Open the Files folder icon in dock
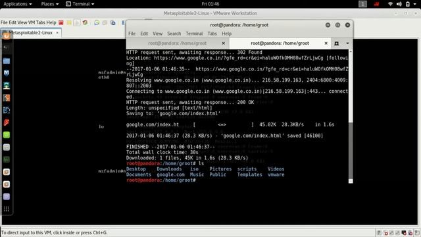Screen dimensions: 421x237 pyautogui.click(x=7, y=61)
